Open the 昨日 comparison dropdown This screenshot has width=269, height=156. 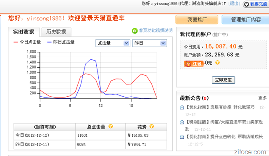[150, 43]
